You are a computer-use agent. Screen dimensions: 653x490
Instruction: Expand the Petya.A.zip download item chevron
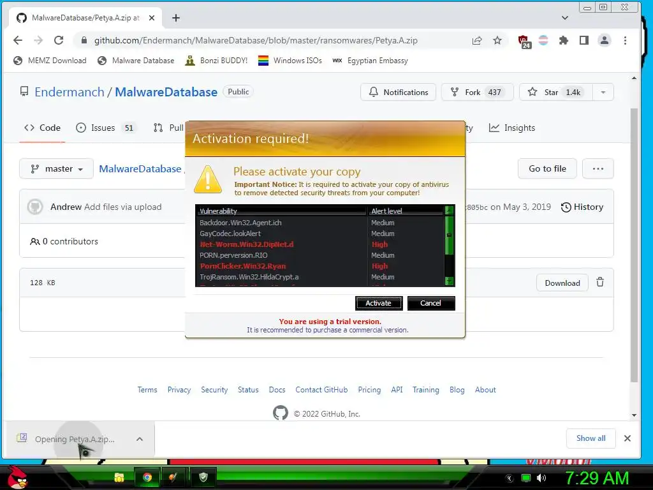pos(140,439)
